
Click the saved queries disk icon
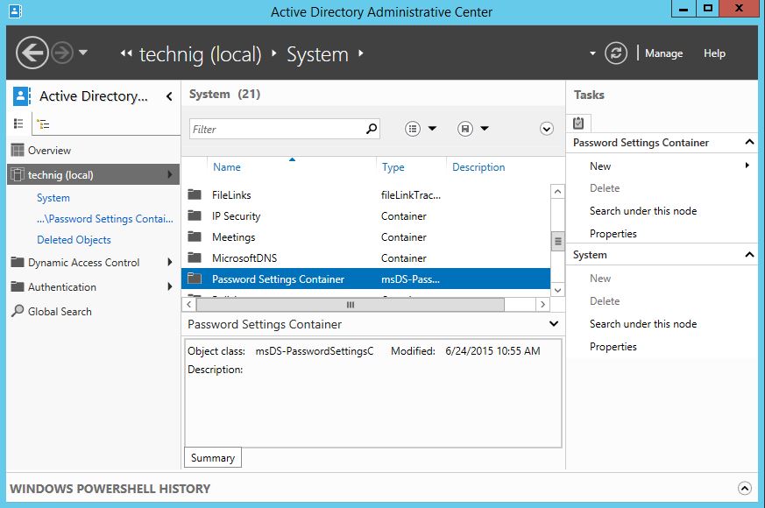coord(465,129)
